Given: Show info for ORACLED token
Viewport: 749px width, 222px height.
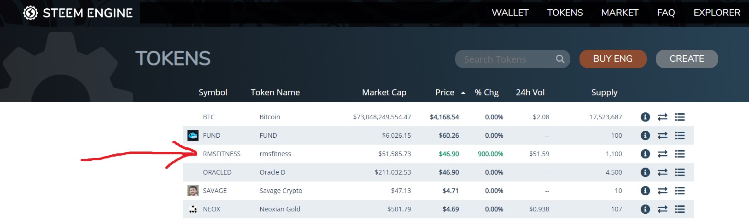Looking at the screenshot, I should click(645, 172).
